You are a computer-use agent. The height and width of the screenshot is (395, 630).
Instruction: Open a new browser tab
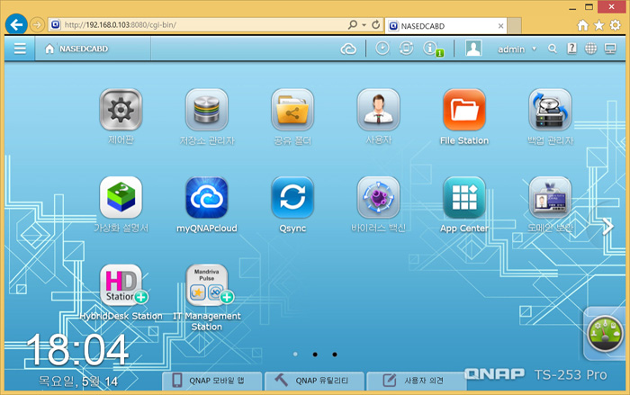[x=514, y=26]
